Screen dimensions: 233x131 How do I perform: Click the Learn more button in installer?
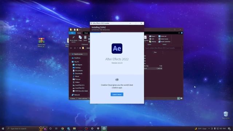[x=117, y=95]
